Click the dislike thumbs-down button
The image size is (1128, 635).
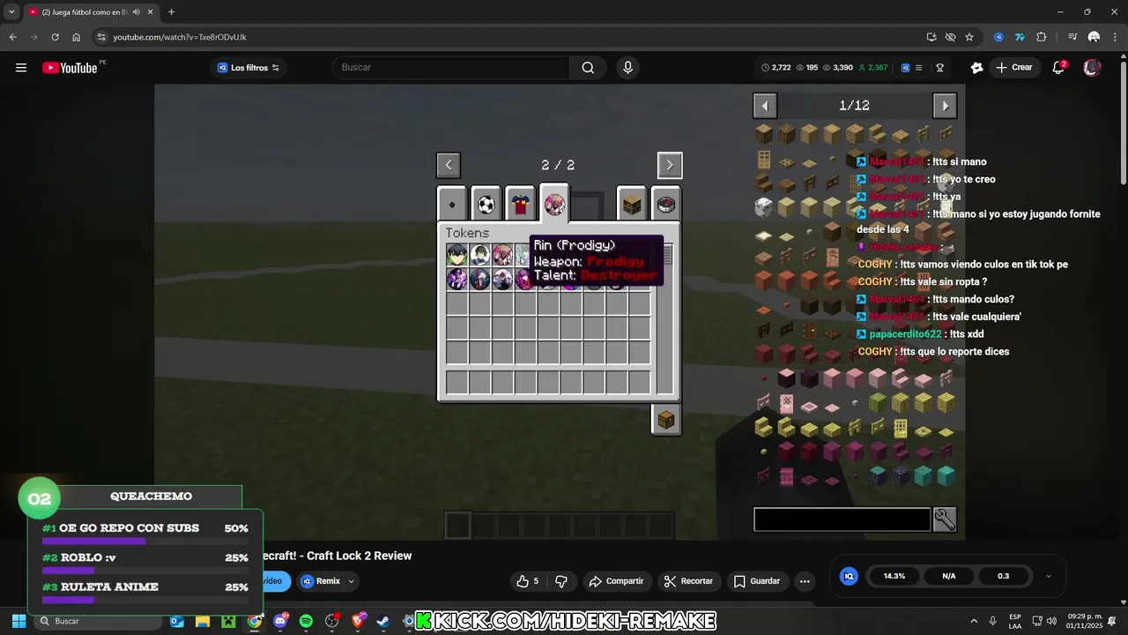[560, 581]
